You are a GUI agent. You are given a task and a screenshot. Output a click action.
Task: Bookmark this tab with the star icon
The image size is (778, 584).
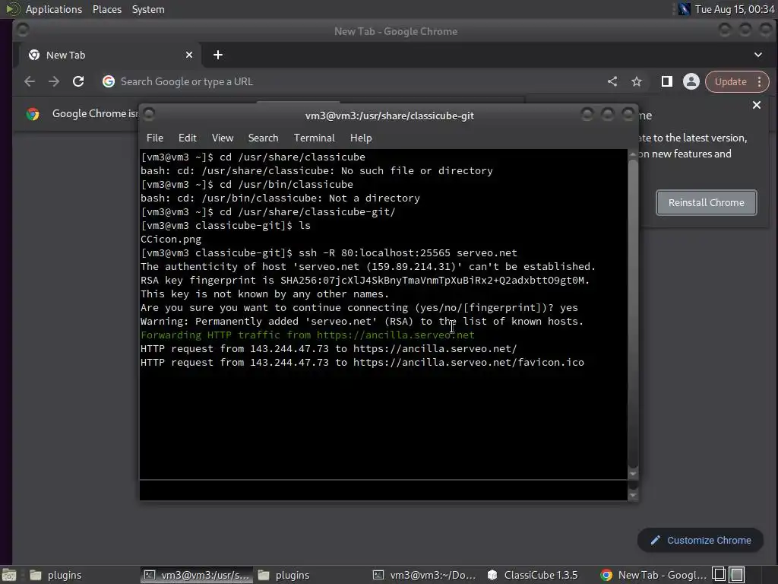[637, 81]
